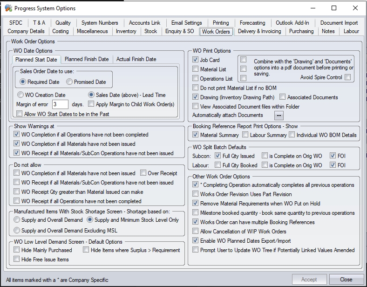Untick the Job Card checkbox
Viewport: 367px width, 287px height.
(196, 60)
